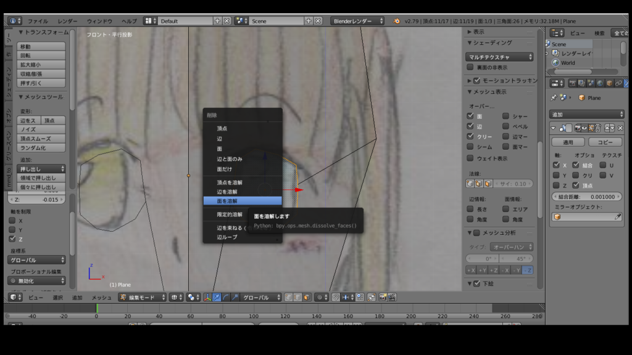Enable the Y axis mirror checkbox

[557, 175]
